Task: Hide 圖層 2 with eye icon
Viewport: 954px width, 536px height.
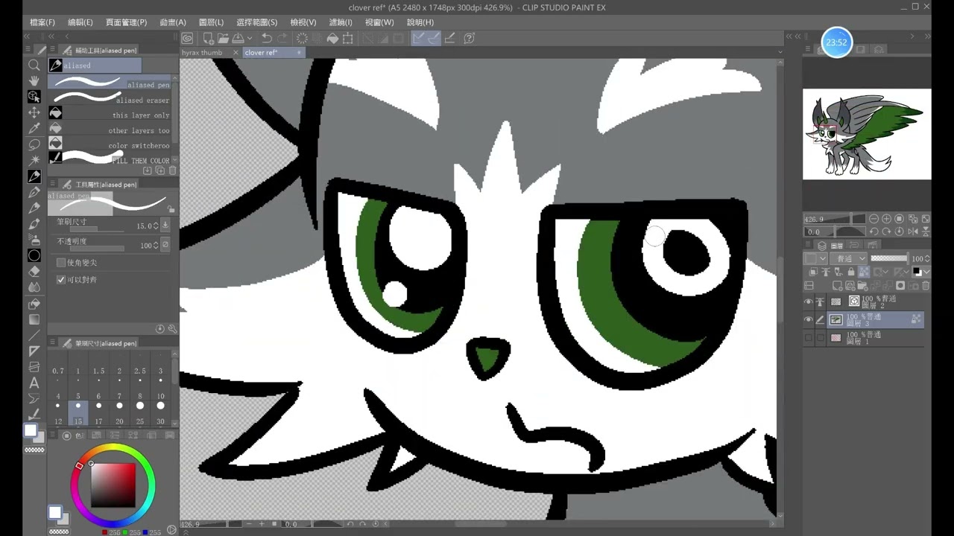Action: pos(809,301)
